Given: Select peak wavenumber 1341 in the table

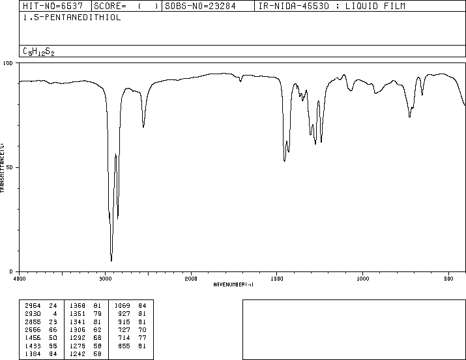Looking at the screenshot, I should point(78,322).
